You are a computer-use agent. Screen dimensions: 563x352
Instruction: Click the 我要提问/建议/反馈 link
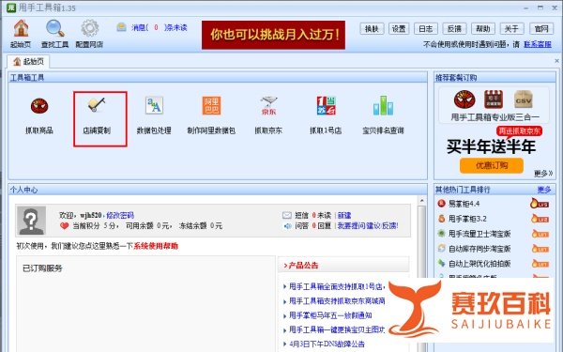[x=368, y=225]
